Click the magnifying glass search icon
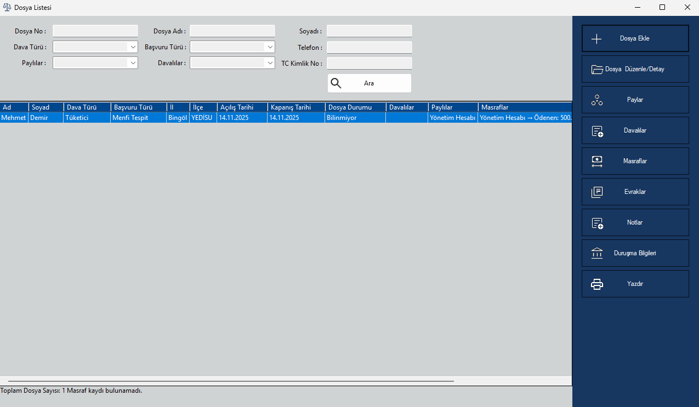This screenshot has width=699, height=407. point(336,83)
